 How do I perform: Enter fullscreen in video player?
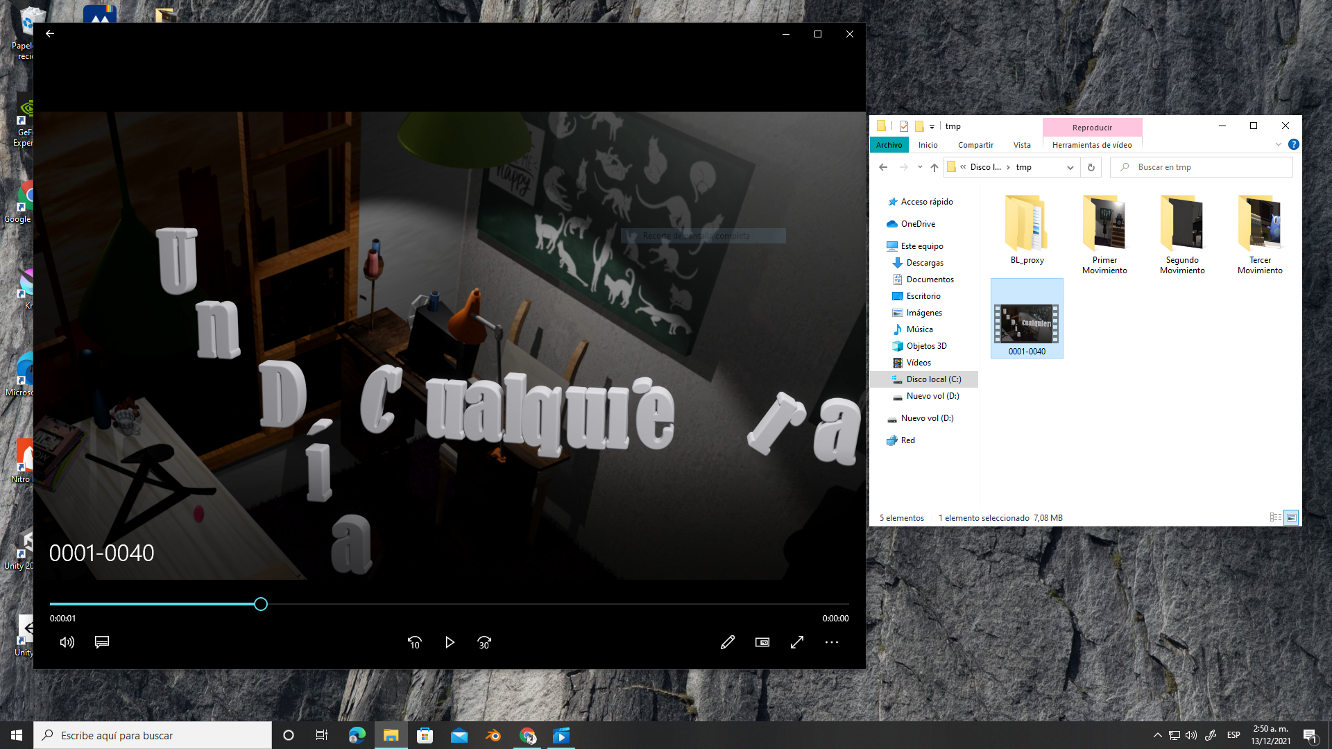(x=797, y=642)
